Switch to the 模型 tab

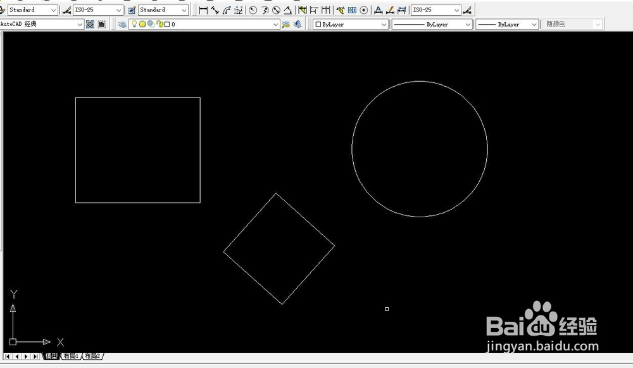coord(51,356)
